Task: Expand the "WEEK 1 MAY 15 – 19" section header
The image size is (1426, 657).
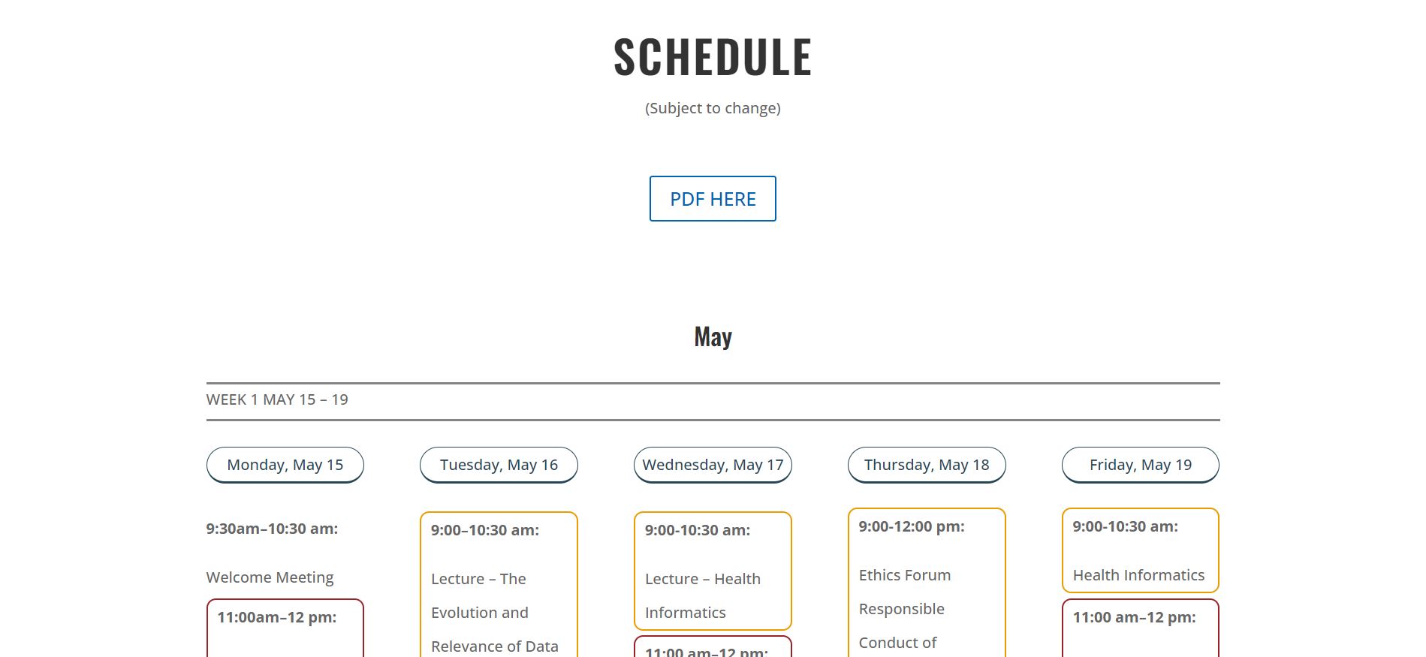Action: tap(277, 399)
